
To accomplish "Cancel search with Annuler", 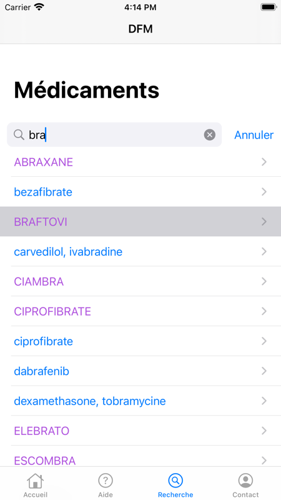I will point(254,135).
